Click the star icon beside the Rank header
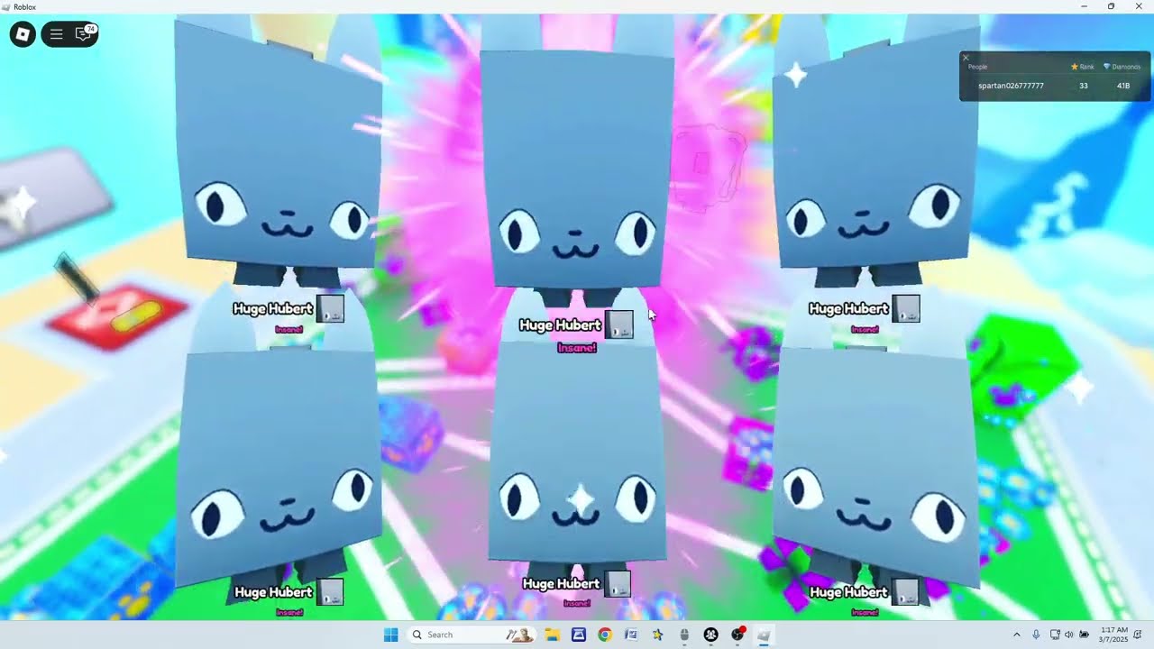Viewport: 1154px width, 649px height. pos(1075,67)
